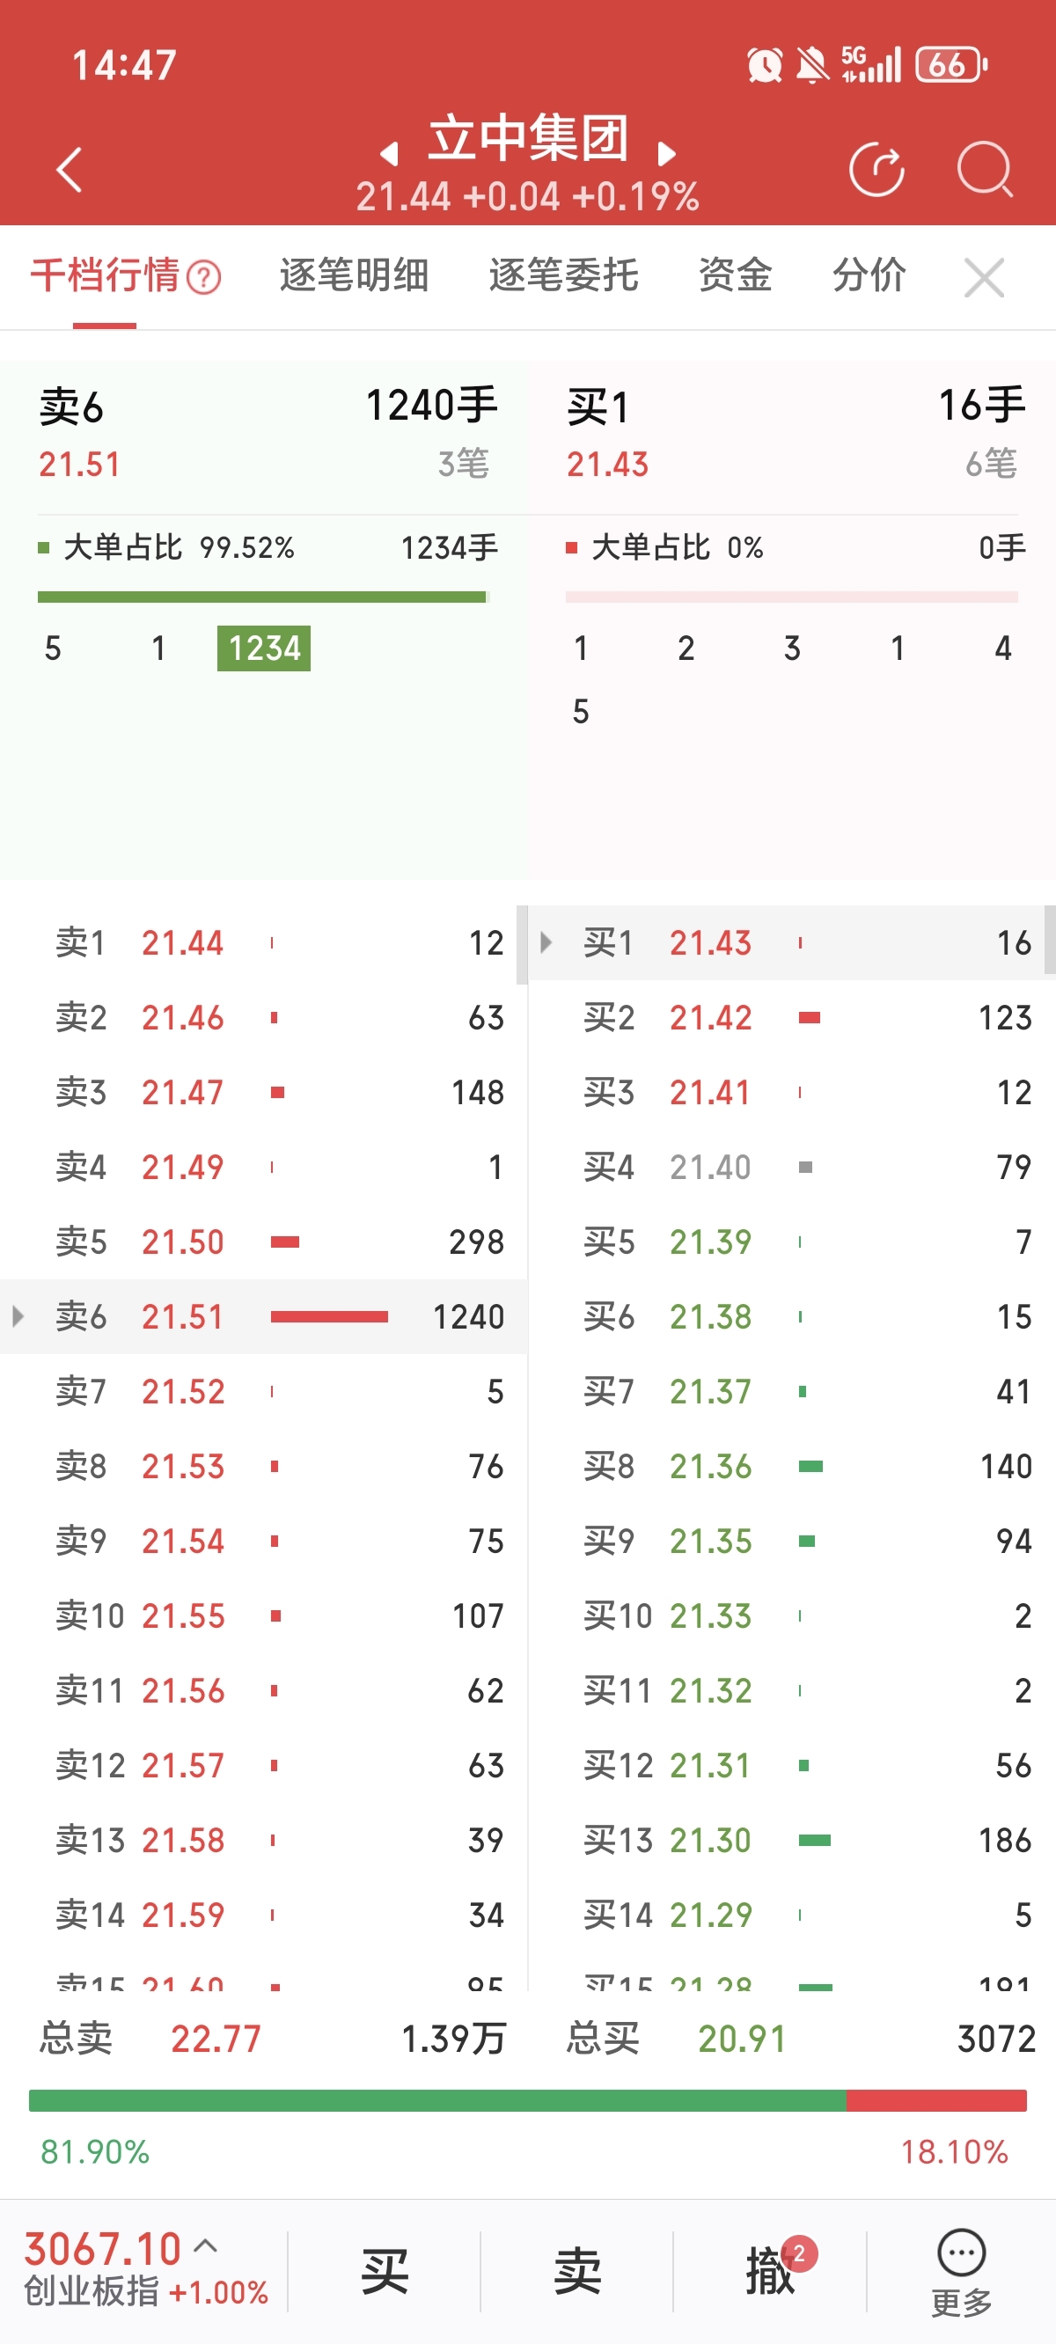This screenshot has width=1056, height=2344.
Task: Tap the question mark help icon
Action: 204,277
